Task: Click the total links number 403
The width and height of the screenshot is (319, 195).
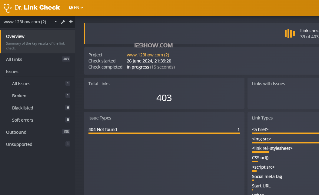Action: point(164,98)
